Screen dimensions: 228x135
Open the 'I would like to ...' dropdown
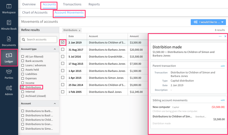click(208, 22)
